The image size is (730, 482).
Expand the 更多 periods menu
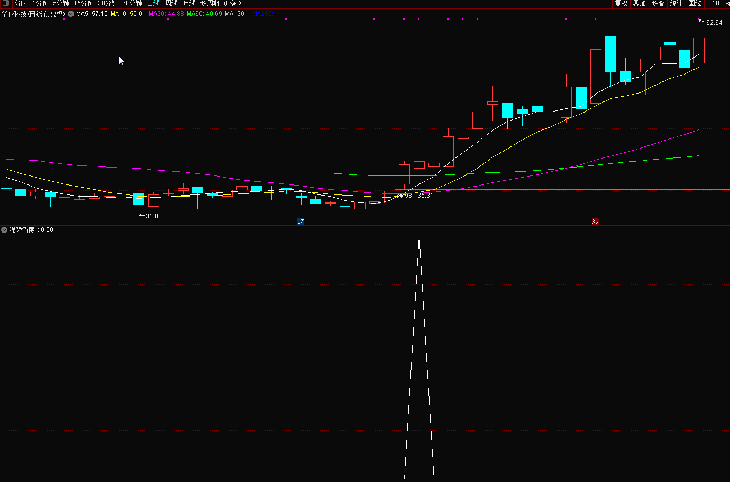232,3
